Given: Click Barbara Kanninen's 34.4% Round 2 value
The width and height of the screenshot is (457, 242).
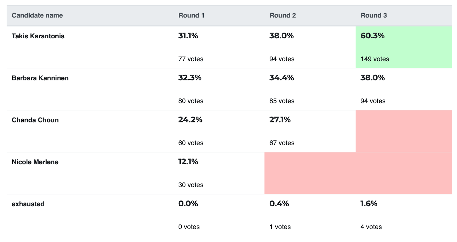Looking at the screenshot, I should (281, 78).
